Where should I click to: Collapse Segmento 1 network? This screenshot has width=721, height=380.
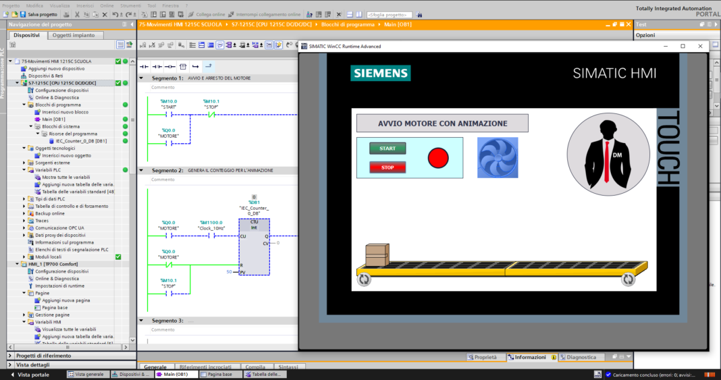pos(142,78)
